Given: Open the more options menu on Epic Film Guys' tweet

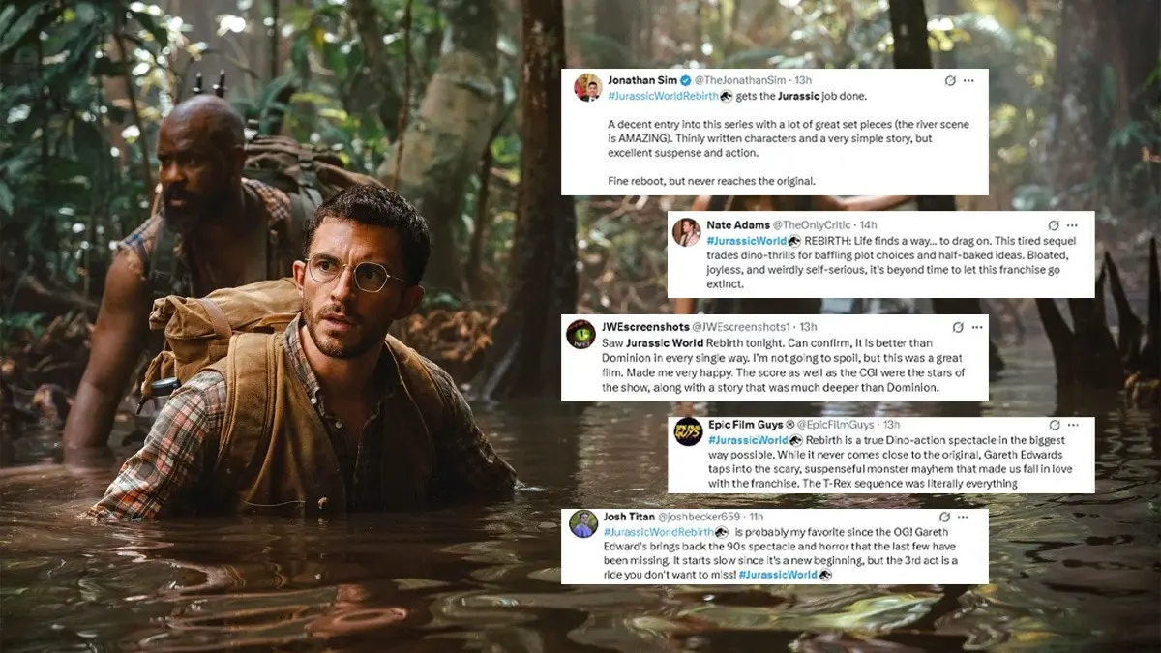Looking at the screenshot, I should 1075,424.
